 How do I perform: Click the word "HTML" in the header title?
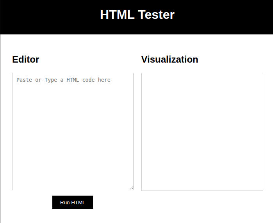(117, 14)
